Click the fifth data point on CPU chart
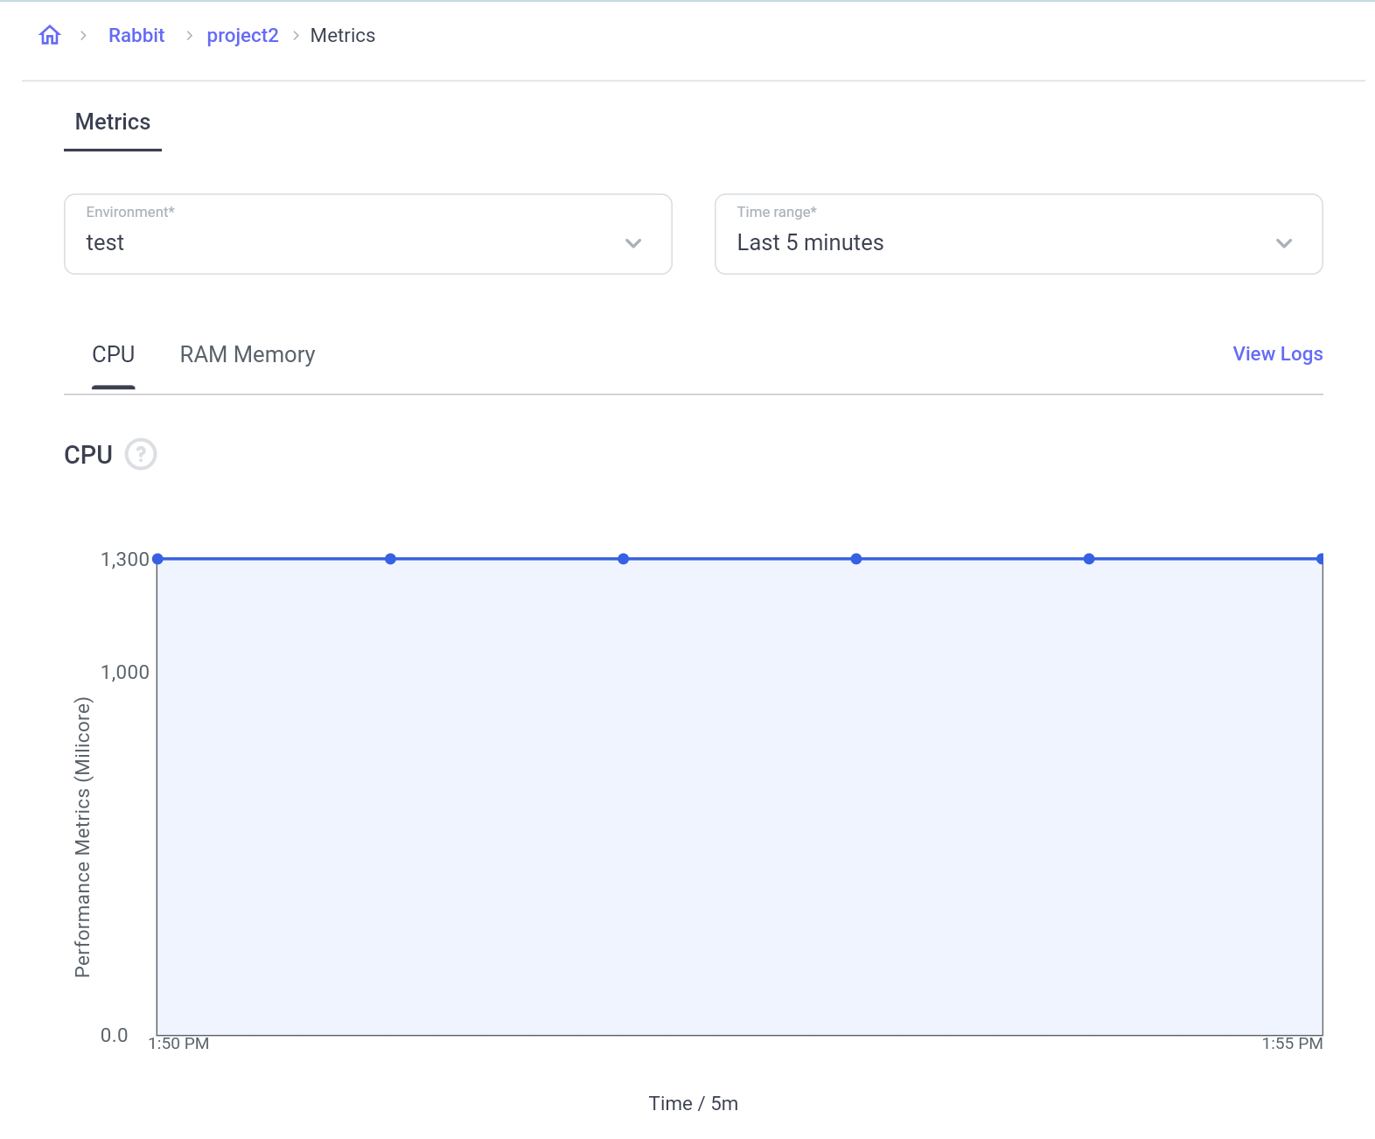This screenshot has height=1139, width=1375. pyautogui.click(x=1089, y=559)
